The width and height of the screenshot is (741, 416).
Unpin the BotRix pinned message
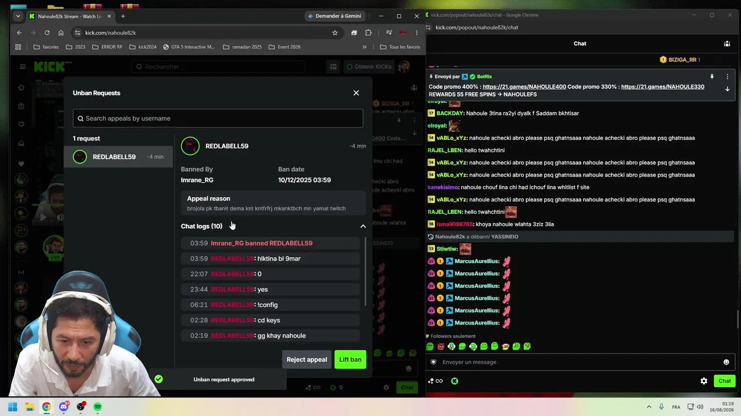point(711,77)
